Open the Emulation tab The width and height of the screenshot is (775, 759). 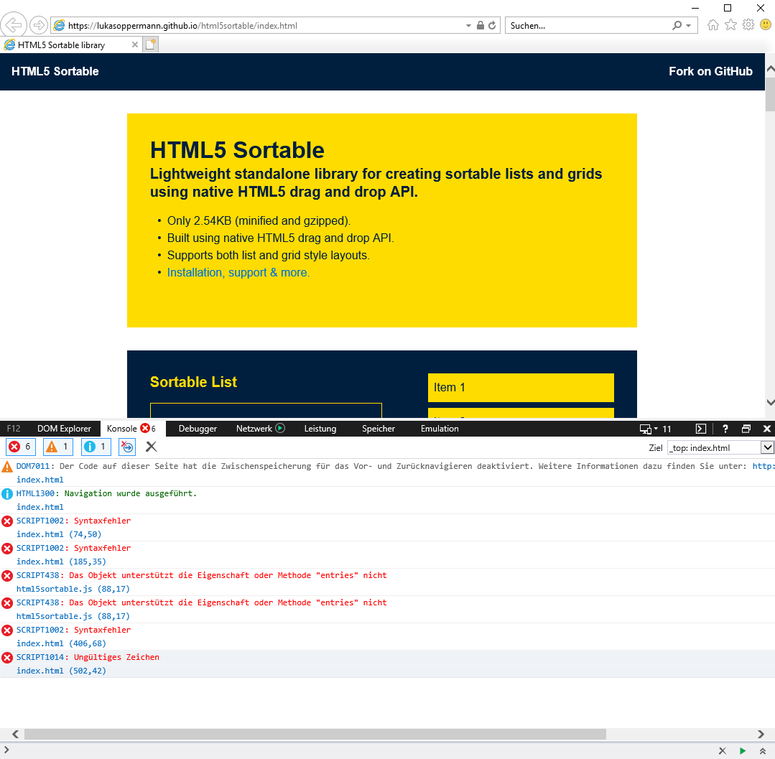440,429
